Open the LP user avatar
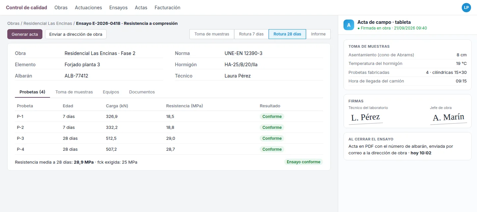This screenshot has height=212, width=477. (466, 8)
